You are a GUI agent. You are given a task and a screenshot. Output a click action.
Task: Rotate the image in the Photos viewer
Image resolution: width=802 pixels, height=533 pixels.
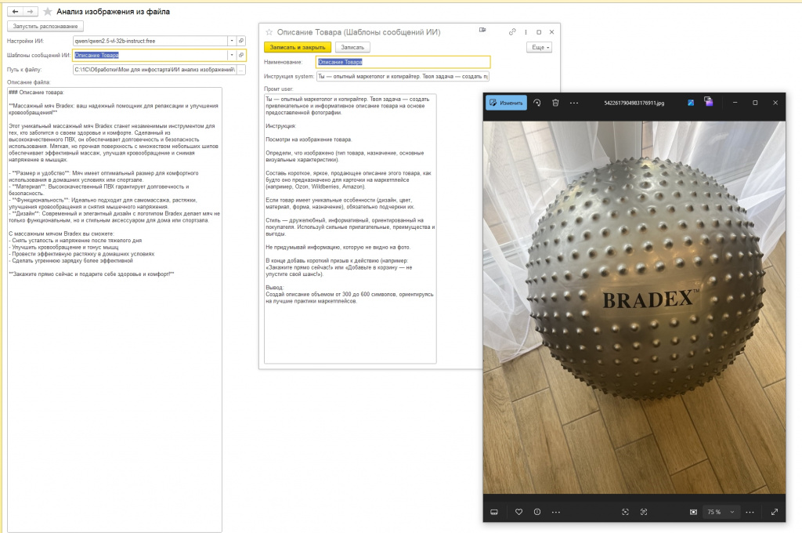tap(537, 103)
